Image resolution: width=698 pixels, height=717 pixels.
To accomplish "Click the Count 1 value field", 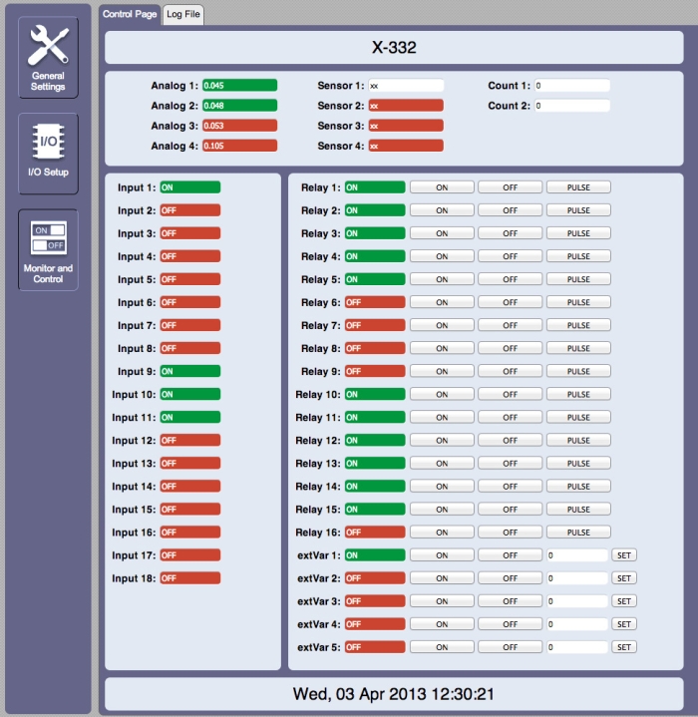I will [x=572, y=86].
